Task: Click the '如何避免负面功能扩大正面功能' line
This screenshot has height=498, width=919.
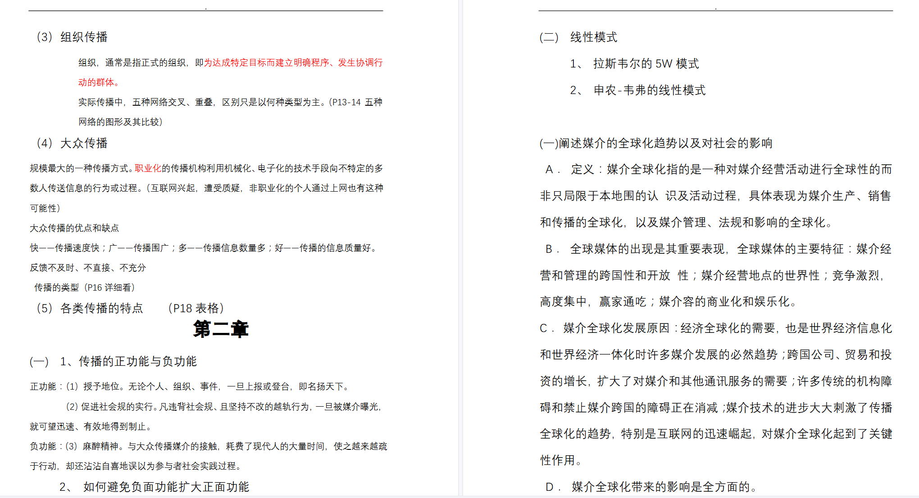Action: tap(166, 487)
